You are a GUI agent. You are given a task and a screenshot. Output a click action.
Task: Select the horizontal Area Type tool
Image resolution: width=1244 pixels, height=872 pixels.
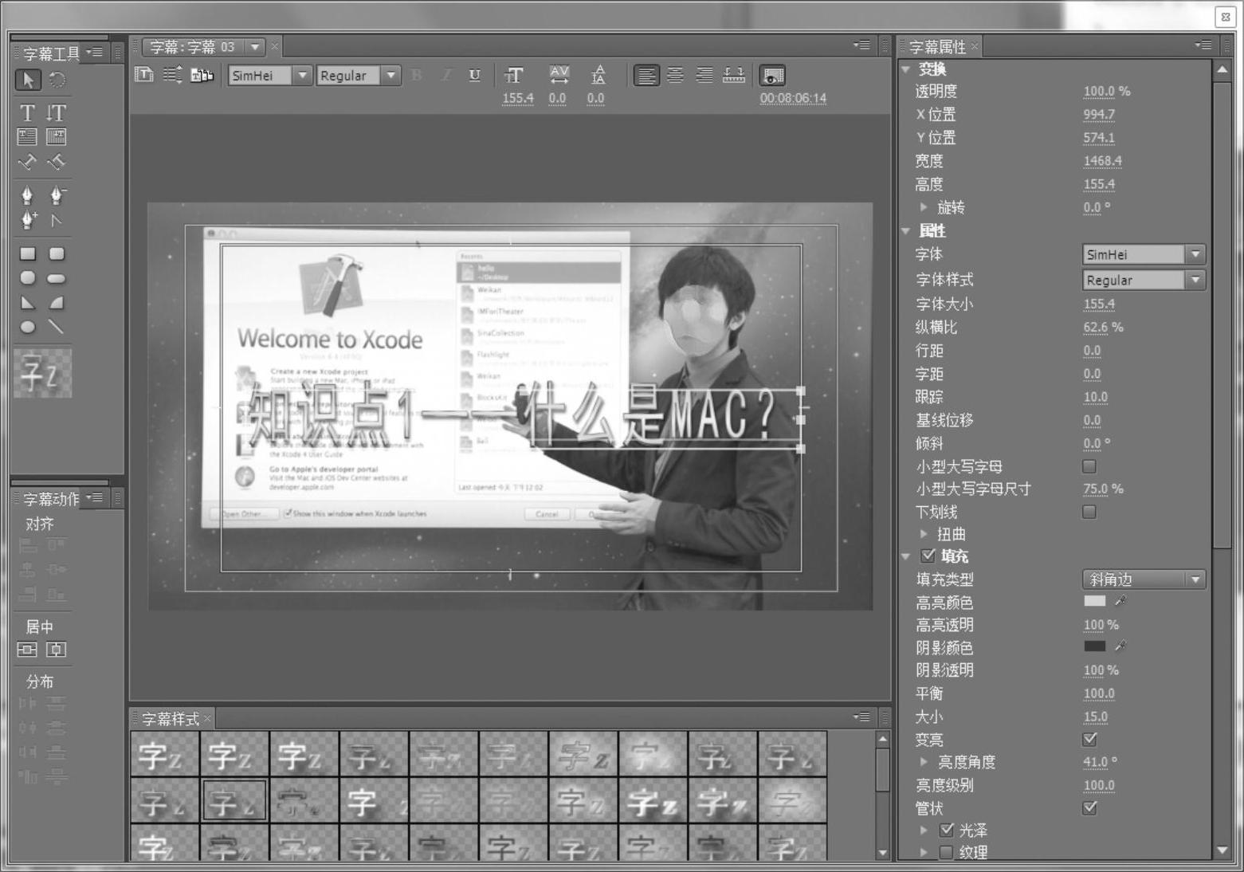[x=28, y=137]
